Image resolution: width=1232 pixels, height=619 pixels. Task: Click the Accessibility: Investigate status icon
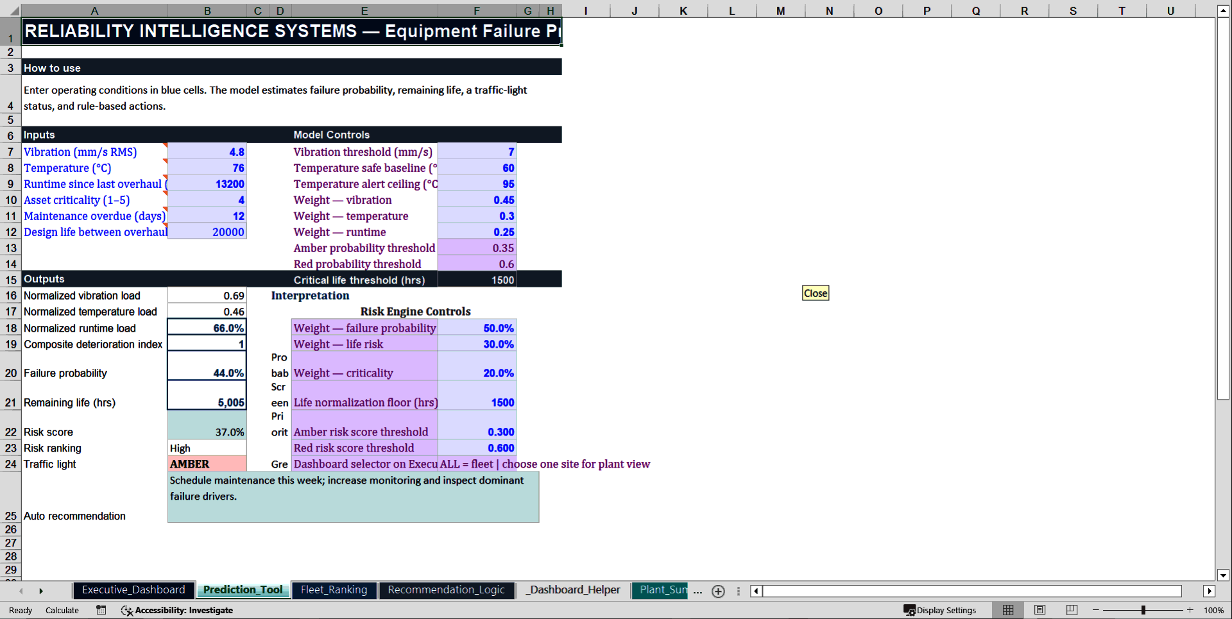point(177,610)
